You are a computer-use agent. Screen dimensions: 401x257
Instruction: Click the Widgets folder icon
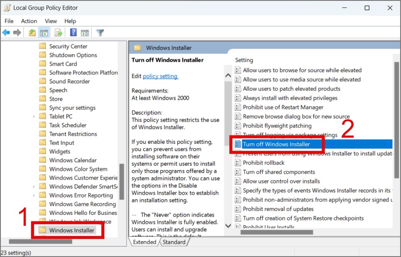pos(43,151)
